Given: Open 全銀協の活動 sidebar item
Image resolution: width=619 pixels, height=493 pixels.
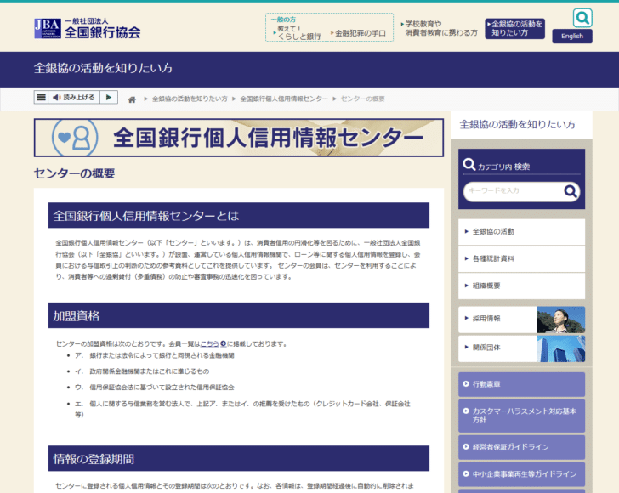Looking at the screenshot, I should click(521, 232).
